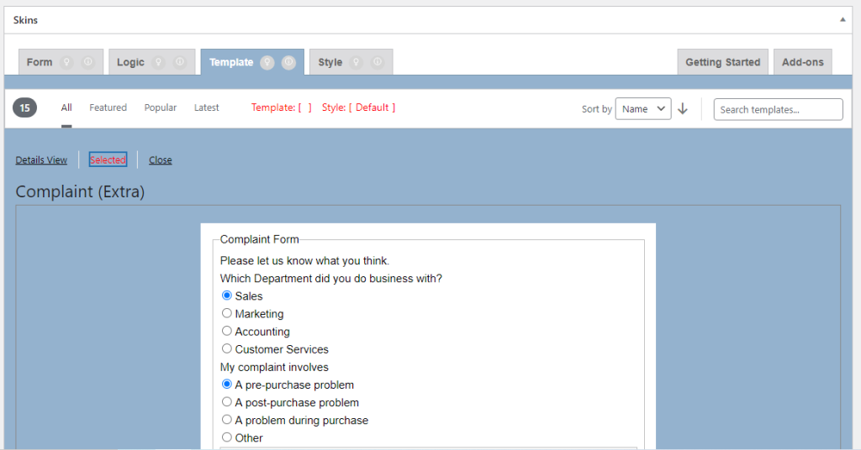Screen dimensions: 861x450
Task: Select 'A post-purchase problem' radio option
Action: (x=227, y=402)
